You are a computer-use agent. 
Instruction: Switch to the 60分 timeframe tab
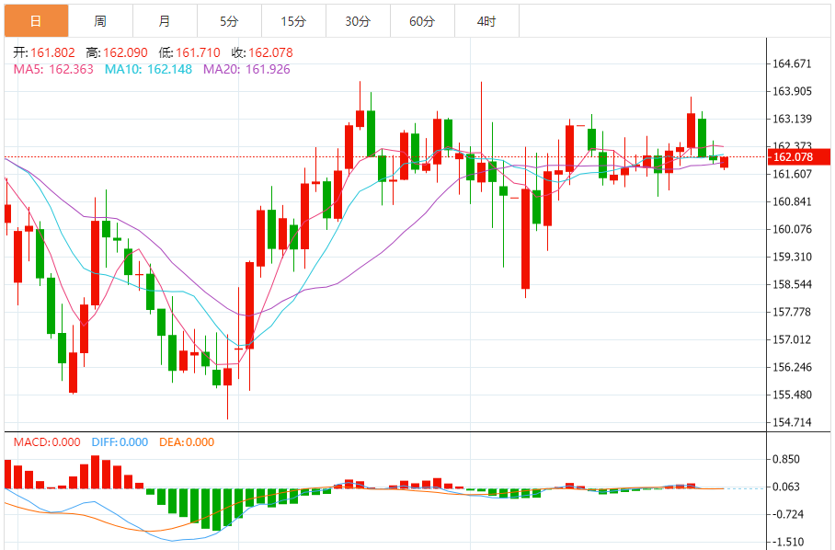[422, 21]
